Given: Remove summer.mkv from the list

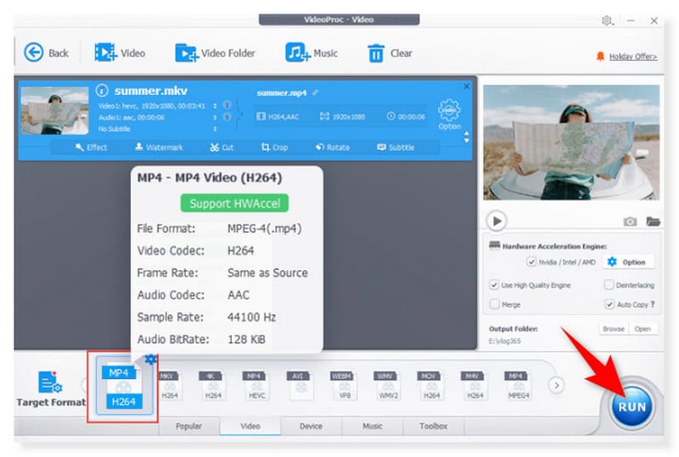Looking at the screenshot, I should pyautogui.click(x=466, y=86).
